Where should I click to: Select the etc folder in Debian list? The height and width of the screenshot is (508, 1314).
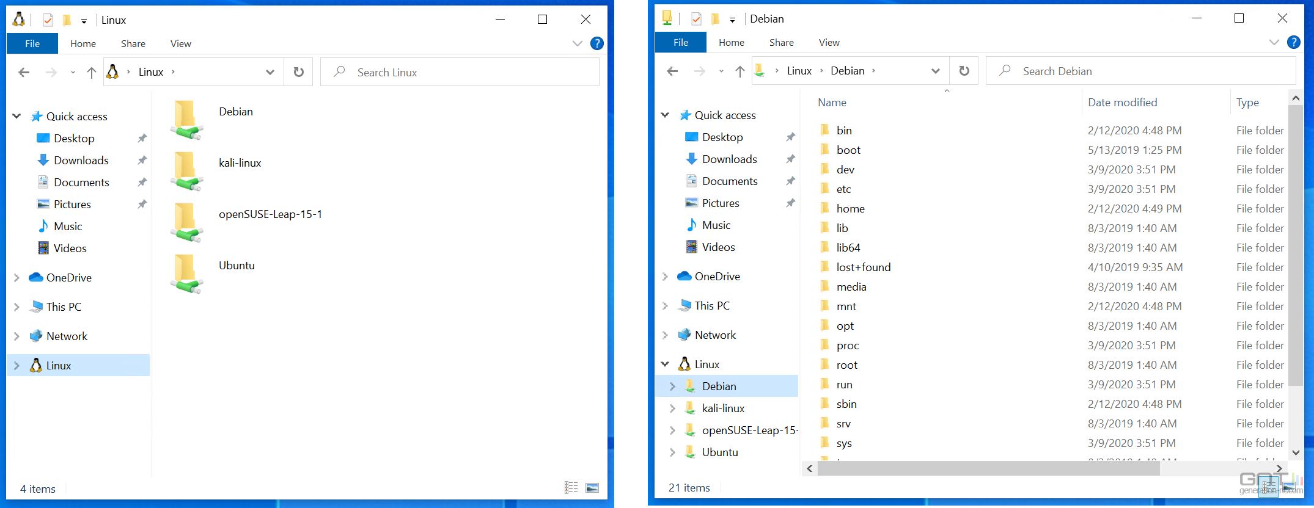[843, 189]
